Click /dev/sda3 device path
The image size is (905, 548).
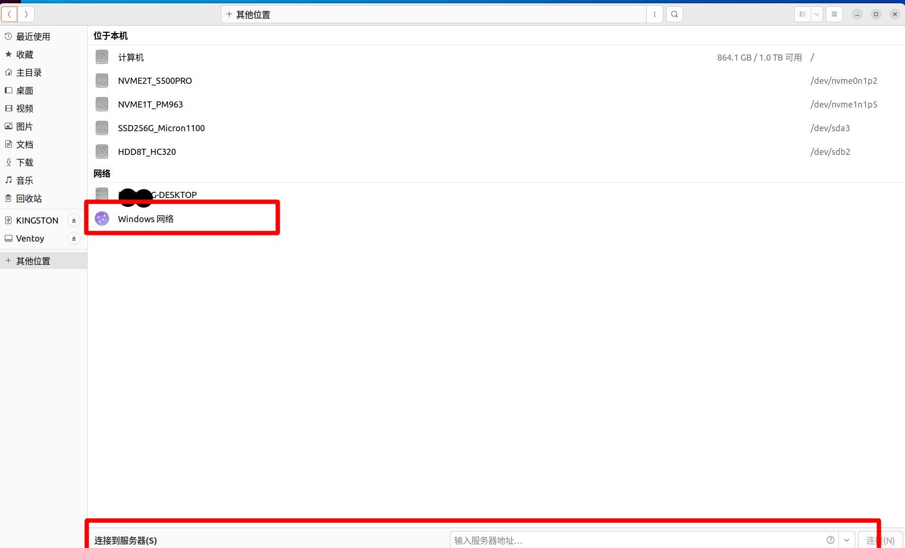click(830, 128)
